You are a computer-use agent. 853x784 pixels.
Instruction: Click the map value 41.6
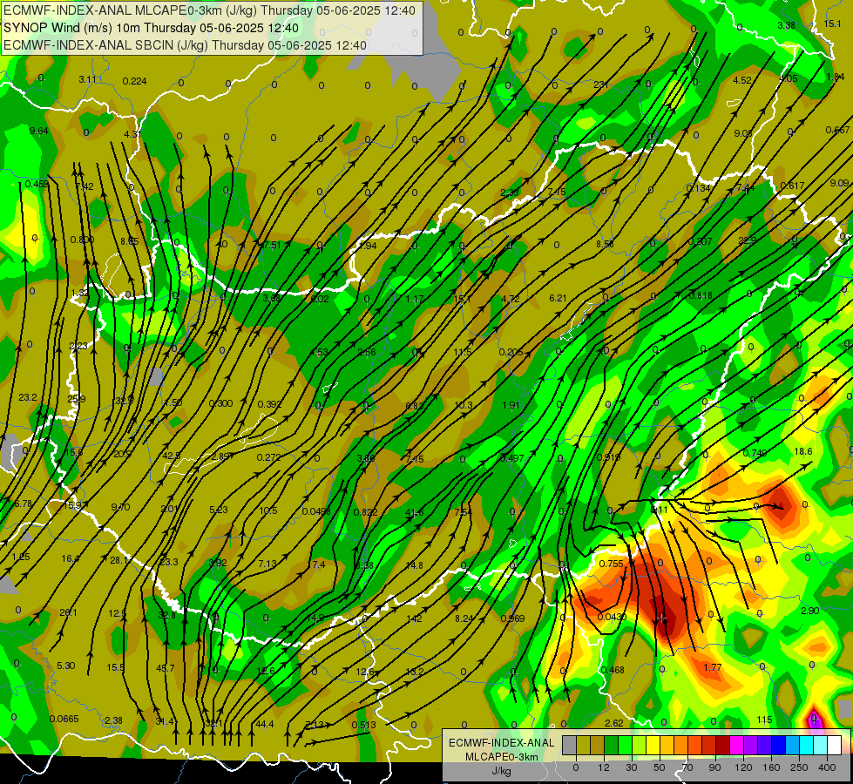415,512
